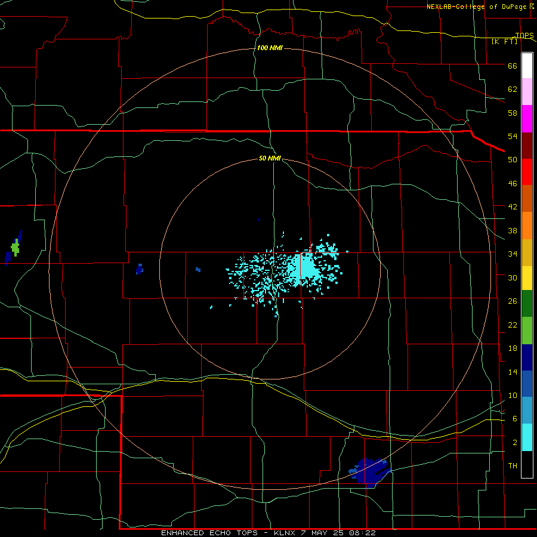Pick the cyan legend swatch
This screenshot has height=537, width=537.
click(527, 437)
